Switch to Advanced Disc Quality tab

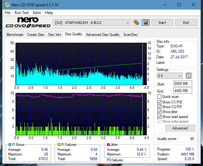pyautogui.click(x=103, y=35)
